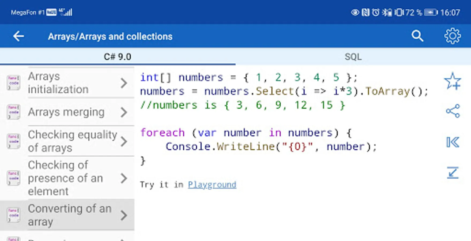
Task: Go back using the arrow icon
Action: [x=18, y=36]
